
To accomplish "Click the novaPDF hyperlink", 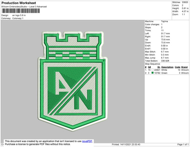I will [x=87, y=141].
